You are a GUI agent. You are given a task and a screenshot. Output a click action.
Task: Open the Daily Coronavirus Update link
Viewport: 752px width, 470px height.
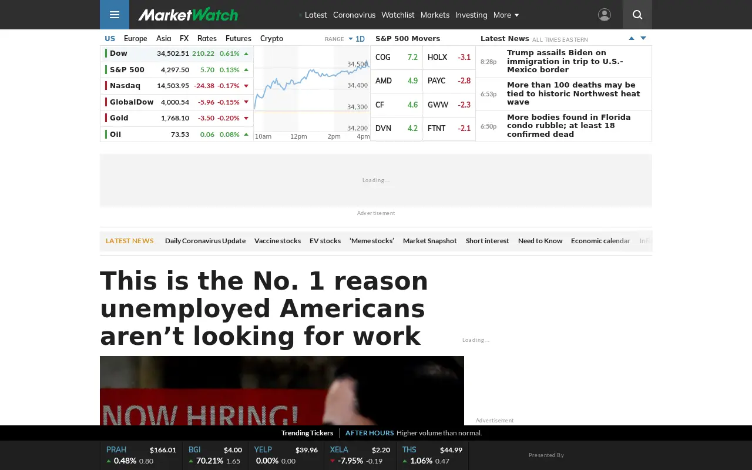point(205,241)
